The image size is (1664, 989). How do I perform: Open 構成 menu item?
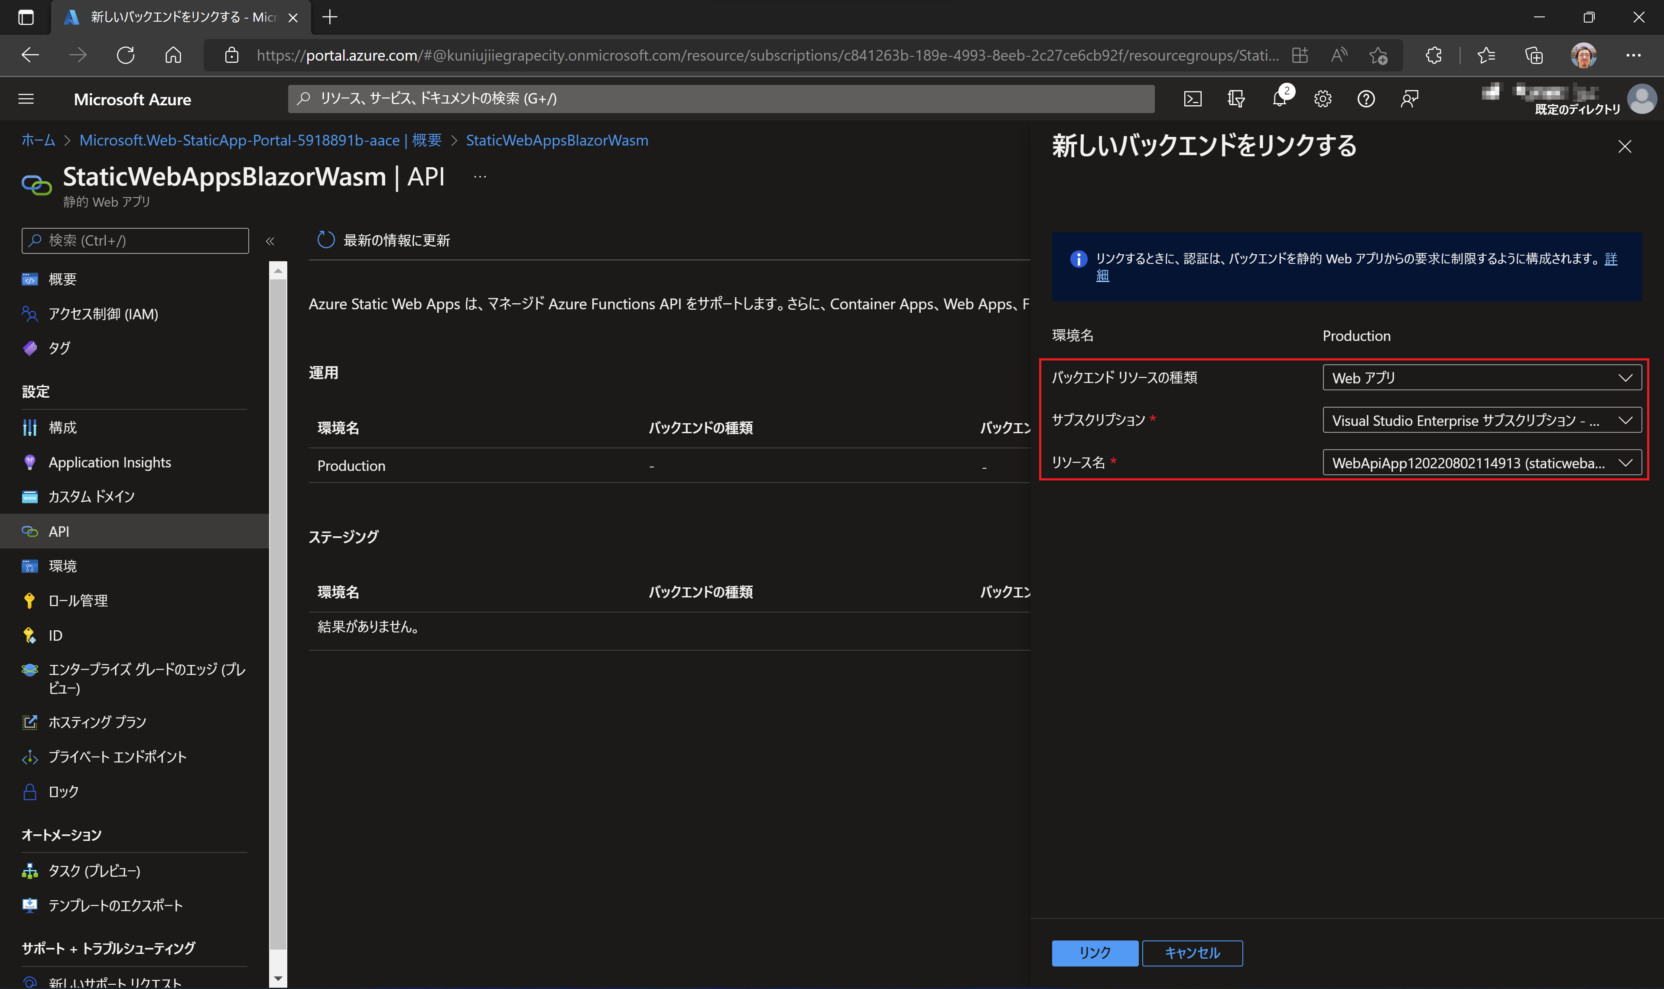[x=134, y=427]
